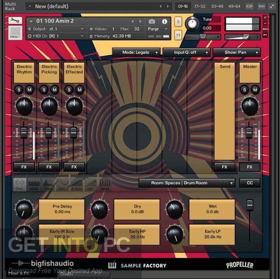Expand the multi rack preset dropdown arrow
The width and height of the screenshot is (280, 279).
(30, 6)
